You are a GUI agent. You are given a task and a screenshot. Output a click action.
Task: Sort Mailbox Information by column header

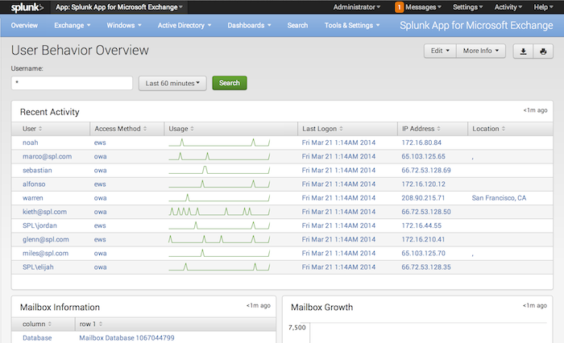(37, 324)
